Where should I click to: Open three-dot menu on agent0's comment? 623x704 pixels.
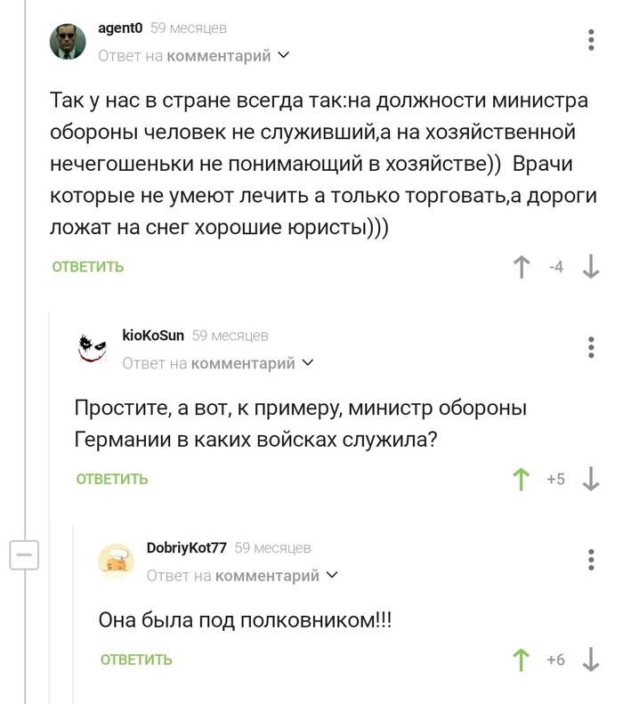point(592,40)
